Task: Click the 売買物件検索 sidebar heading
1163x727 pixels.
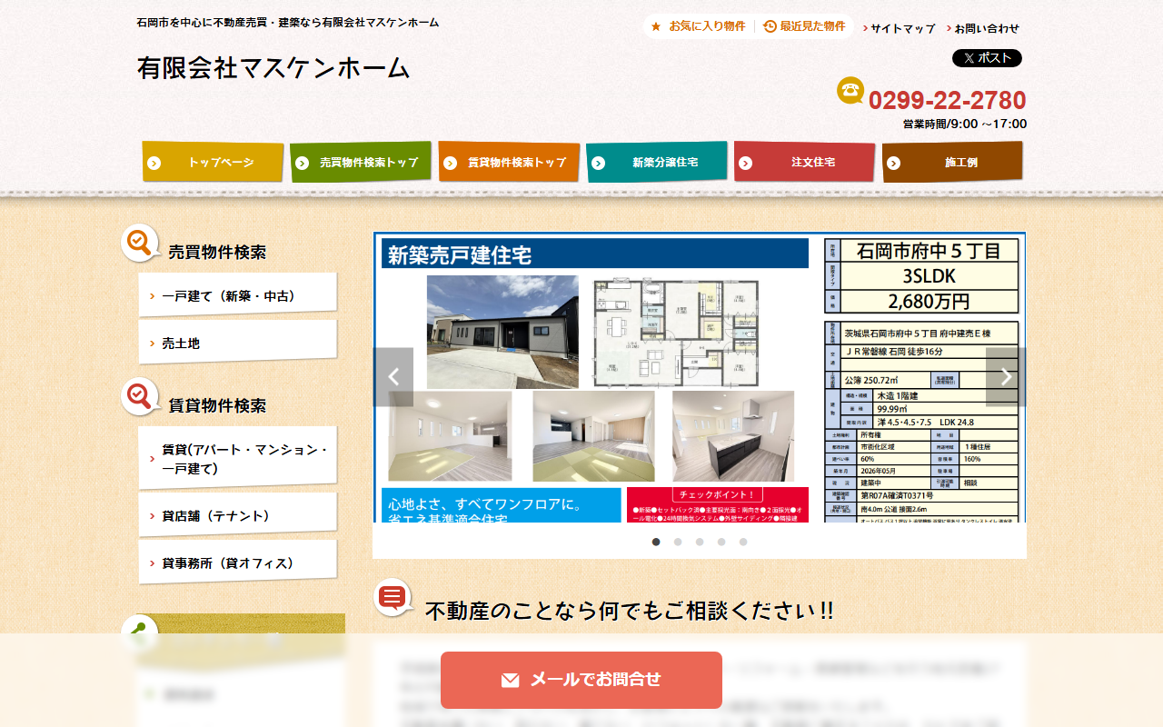Action: (x=217, y=253)
